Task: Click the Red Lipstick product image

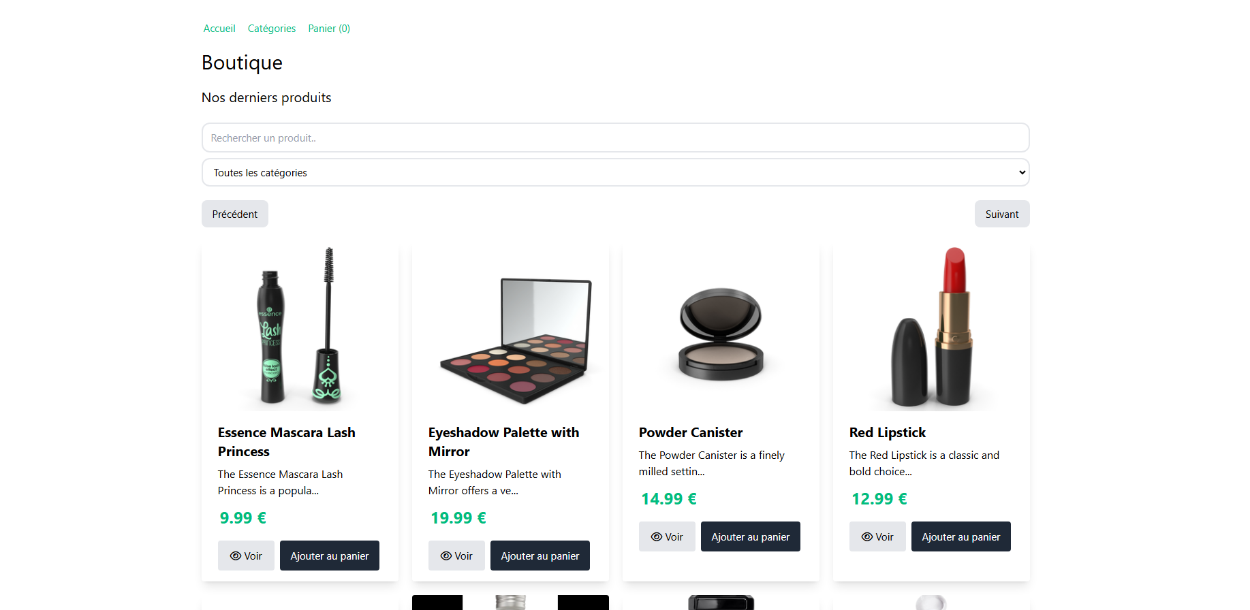Action: (x=931, y=329)
